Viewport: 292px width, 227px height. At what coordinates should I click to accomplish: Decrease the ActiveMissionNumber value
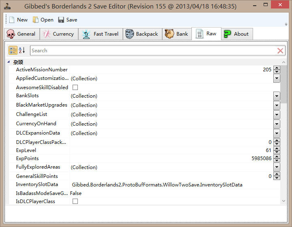[277, 71]
